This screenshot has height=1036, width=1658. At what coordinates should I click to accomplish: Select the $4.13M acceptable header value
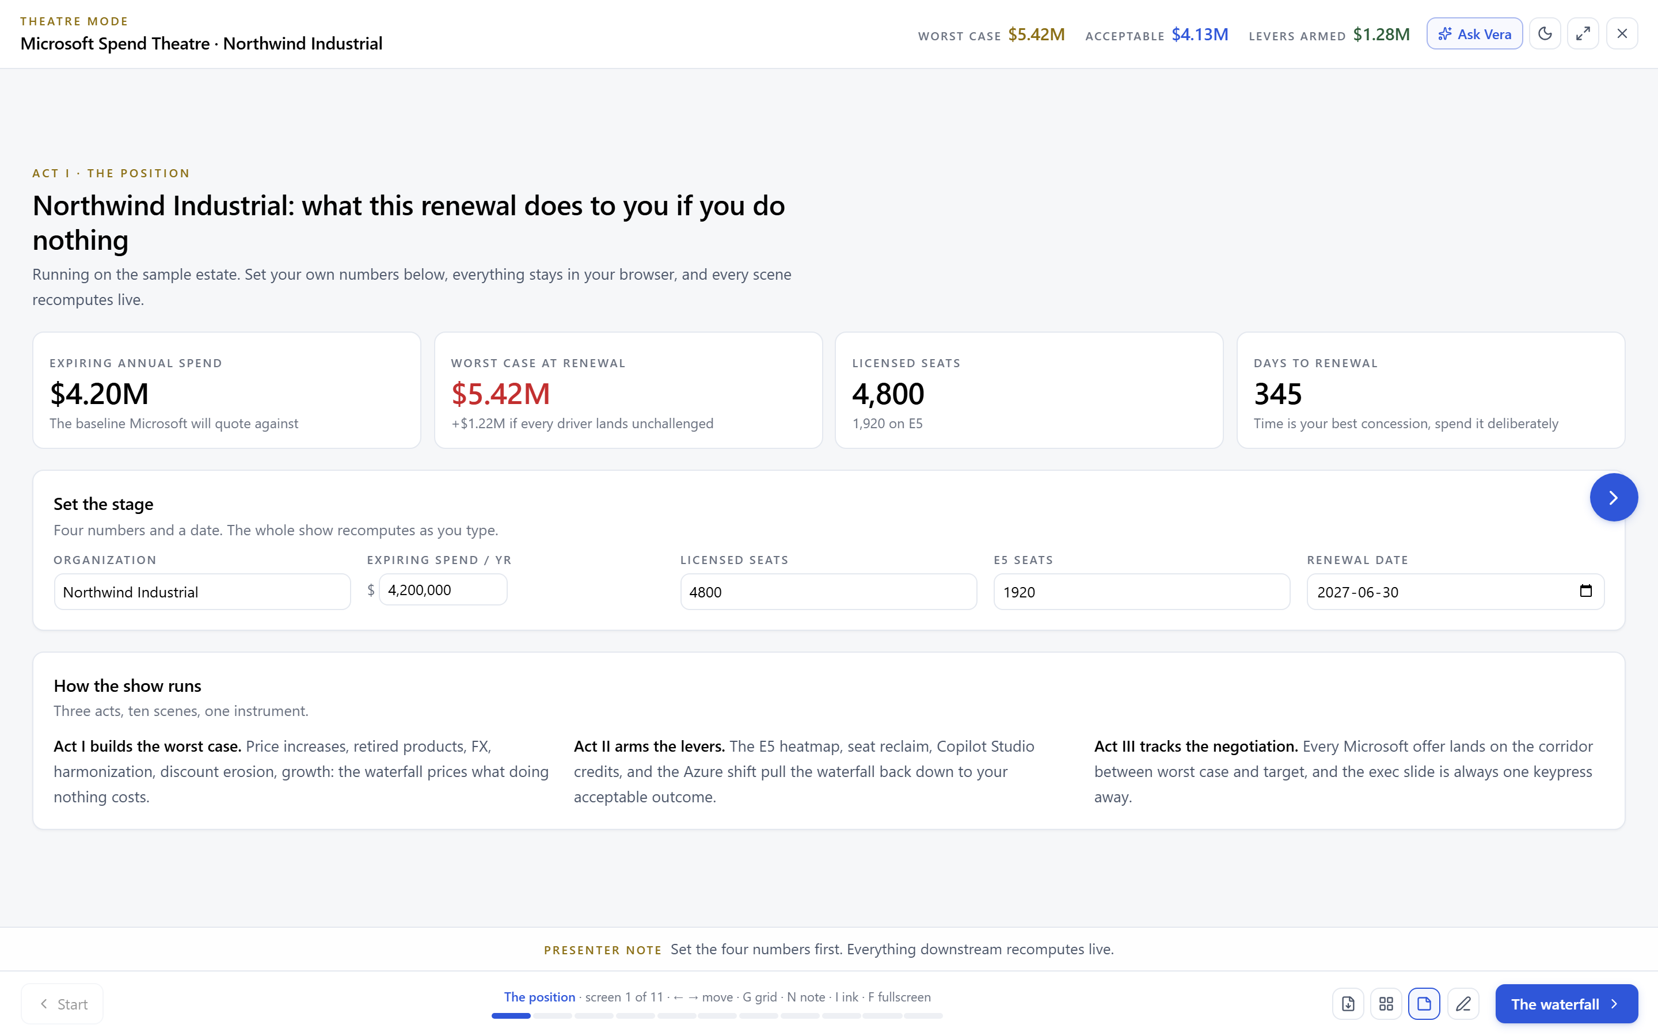(1200, 35)
